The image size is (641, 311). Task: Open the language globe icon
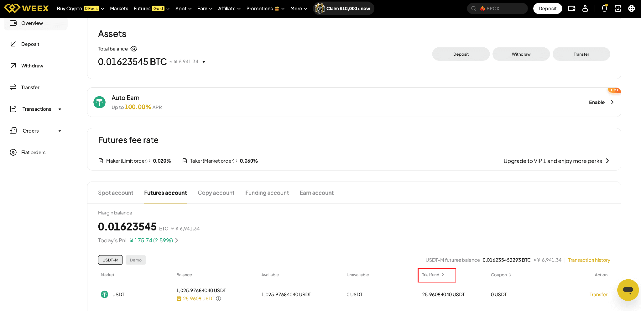tap(632, 8)
